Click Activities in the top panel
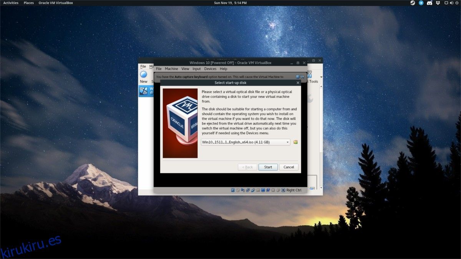 point(10,3)
